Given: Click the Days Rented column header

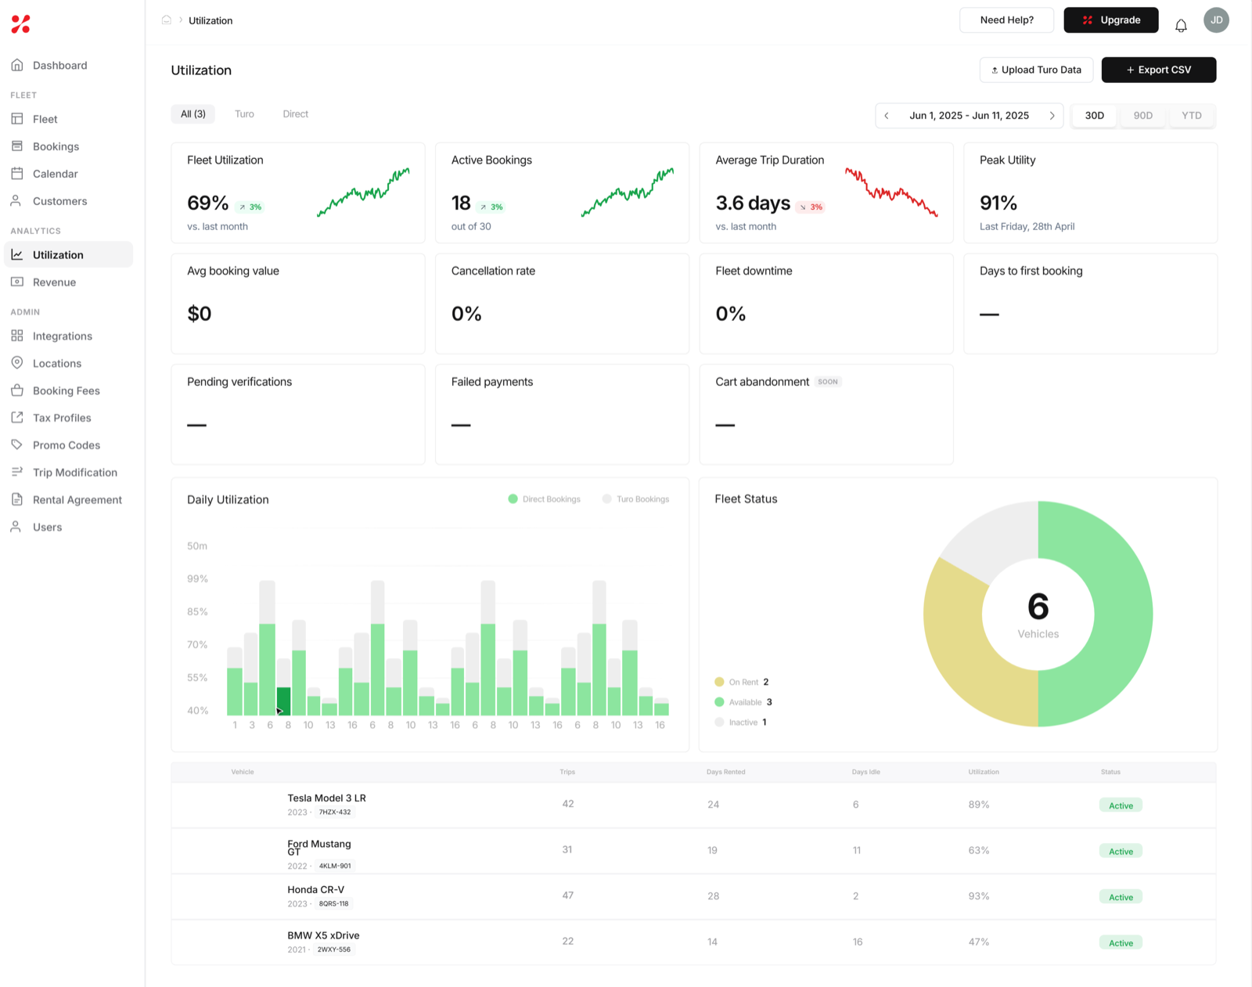Looking at the screenshot, I should (725, 773).
